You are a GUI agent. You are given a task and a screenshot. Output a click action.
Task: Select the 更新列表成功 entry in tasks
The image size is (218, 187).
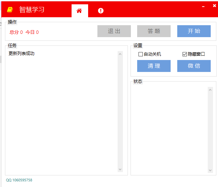pyautogui.click(x=22, y=53)
